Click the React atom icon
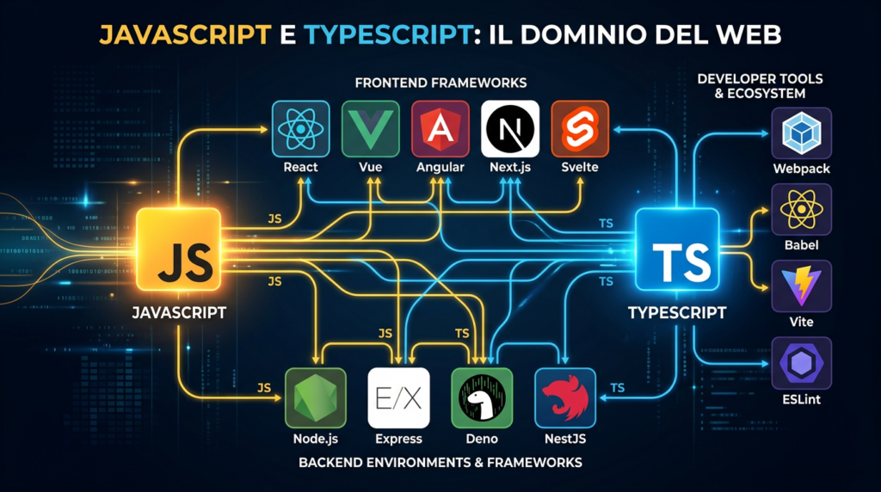881x492 pixels. pyautogui.click(x=300, y=129)
